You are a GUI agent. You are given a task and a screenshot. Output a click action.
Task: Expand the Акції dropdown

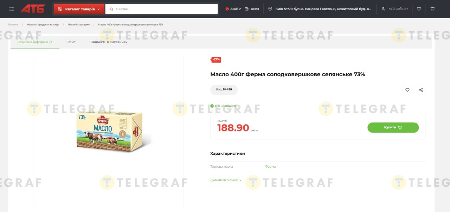tap(233, 9)
